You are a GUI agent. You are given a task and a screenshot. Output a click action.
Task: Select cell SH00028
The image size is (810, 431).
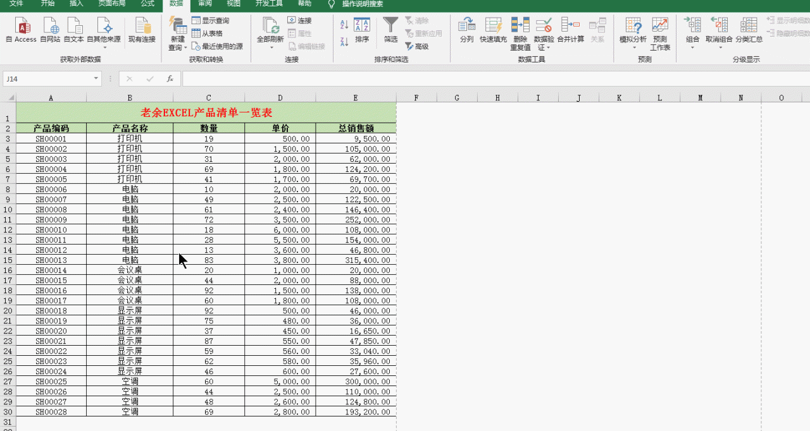click(51, 411)
